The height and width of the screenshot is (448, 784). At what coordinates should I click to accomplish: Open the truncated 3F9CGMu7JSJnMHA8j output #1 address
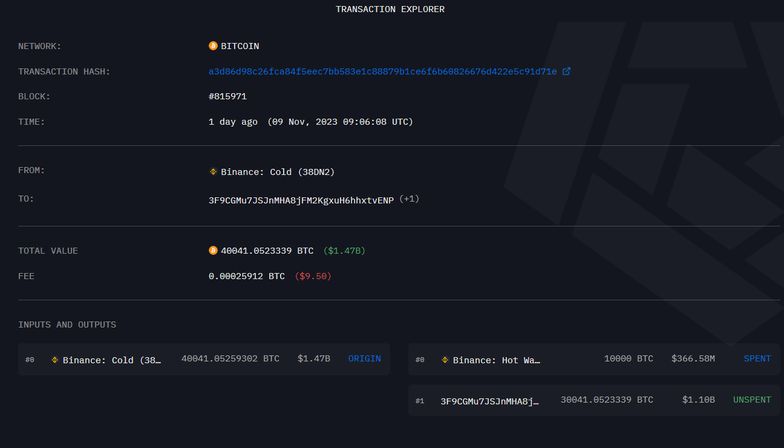pos(489,400)
